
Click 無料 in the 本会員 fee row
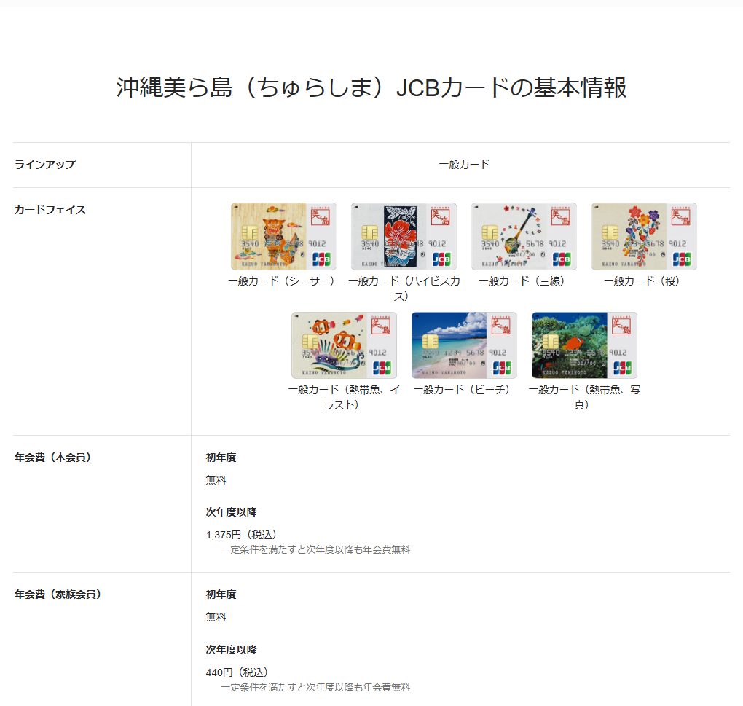click(x=216, y=480)
